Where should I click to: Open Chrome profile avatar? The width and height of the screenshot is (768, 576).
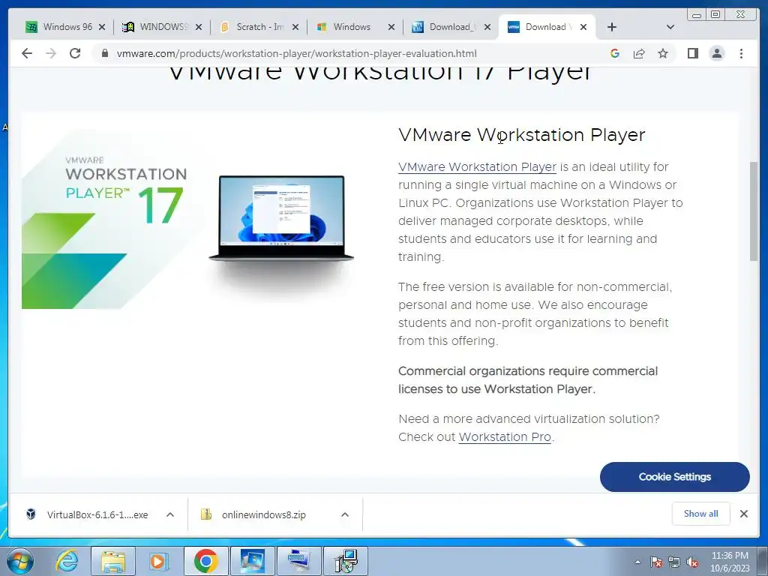point(716,53)
